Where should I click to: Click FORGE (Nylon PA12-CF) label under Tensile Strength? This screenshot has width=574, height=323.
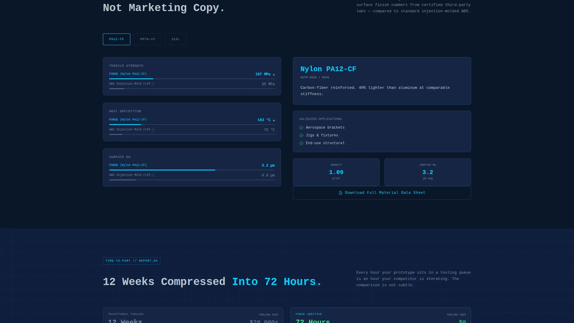click(x=128, y=74)
